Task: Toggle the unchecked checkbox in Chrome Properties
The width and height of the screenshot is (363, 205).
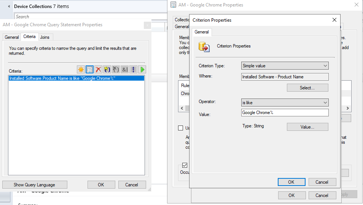Action: [x=181, y=128]
